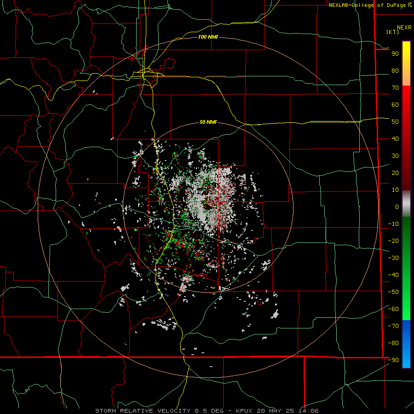Click the 40 value on velocity scale
This screenshot has width=414, height=414.
395,138
